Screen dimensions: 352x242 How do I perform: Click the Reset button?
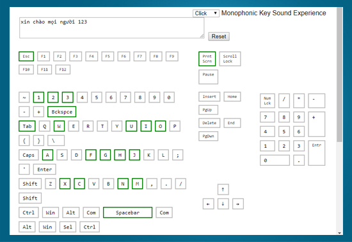point(219,36)
